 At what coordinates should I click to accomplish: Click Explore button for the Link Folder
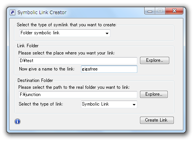coord(154,60)
